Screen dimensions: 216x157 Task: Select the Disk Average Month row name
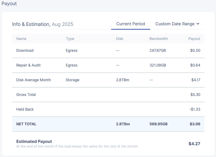coord(33,80)
